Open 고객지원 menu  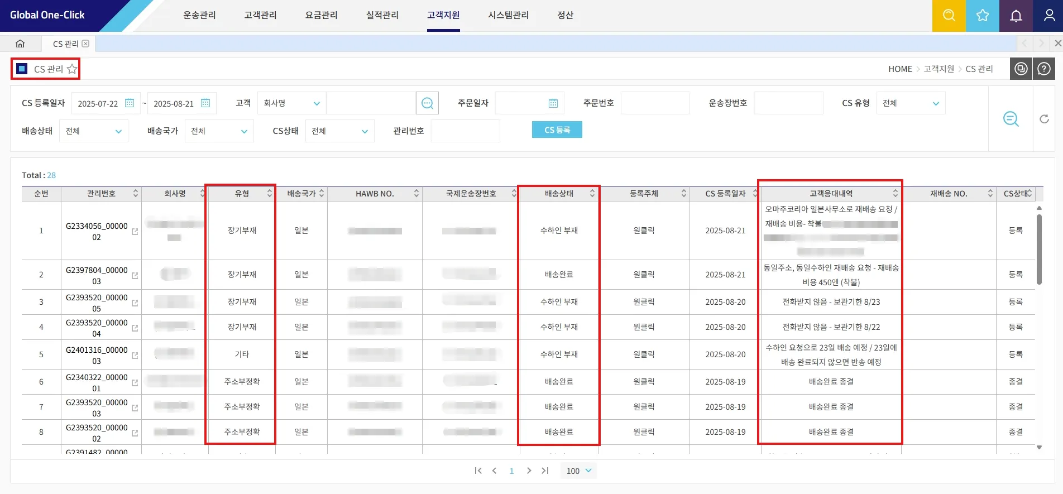[443, 15]
